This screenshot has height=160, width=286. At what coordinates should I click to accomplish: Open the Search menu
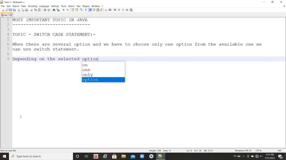pyautogui.click(x=16, y=6)
